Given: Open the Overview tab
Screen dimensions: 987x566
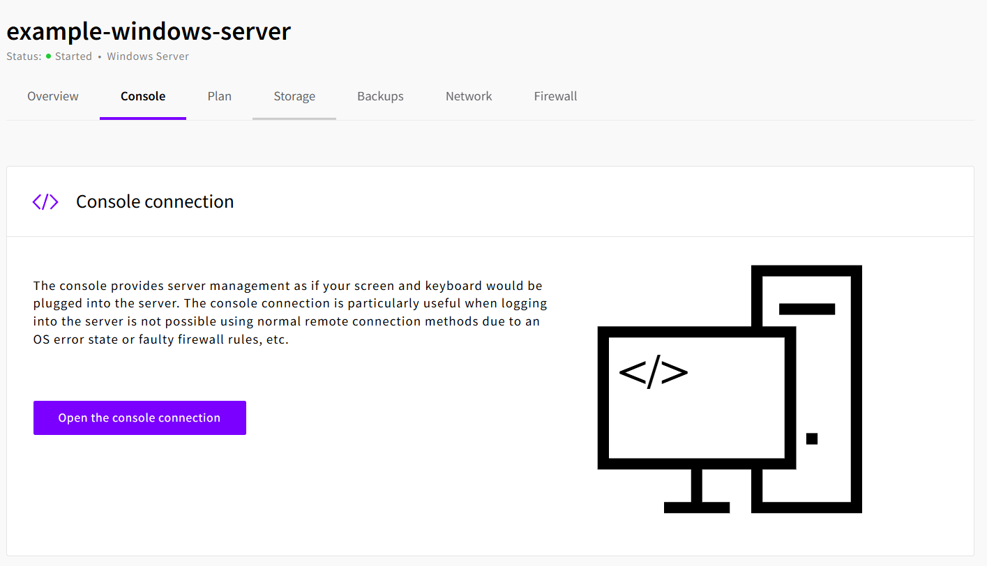Looking at the screenshot, I should click(x=53, y=96).
